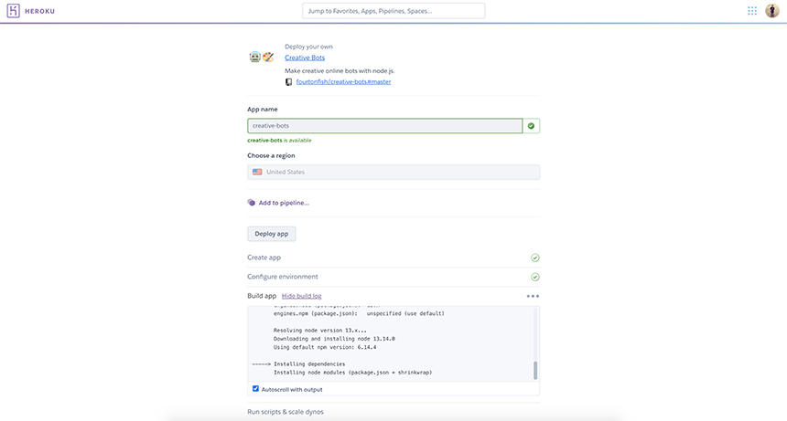Open the user avatar account menu

coord(772,11)
